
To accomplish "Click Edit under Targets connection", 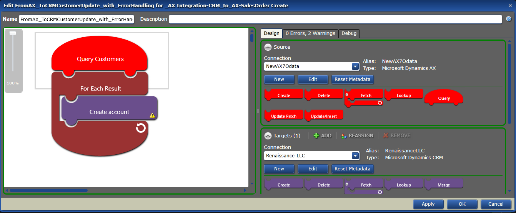I will (x=313, y=169).
